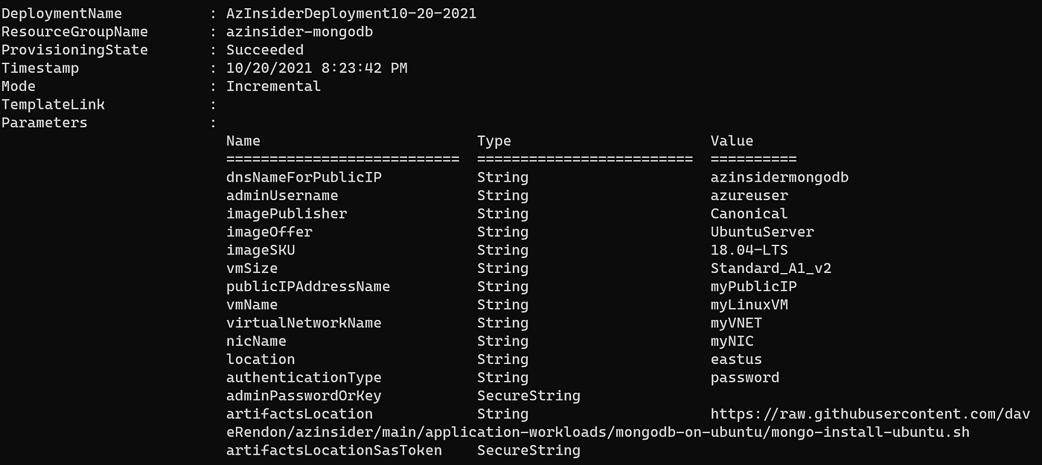Click the timestamp 10/20/2021 8:23:42 PM
1042x465 pixels.
317,68
